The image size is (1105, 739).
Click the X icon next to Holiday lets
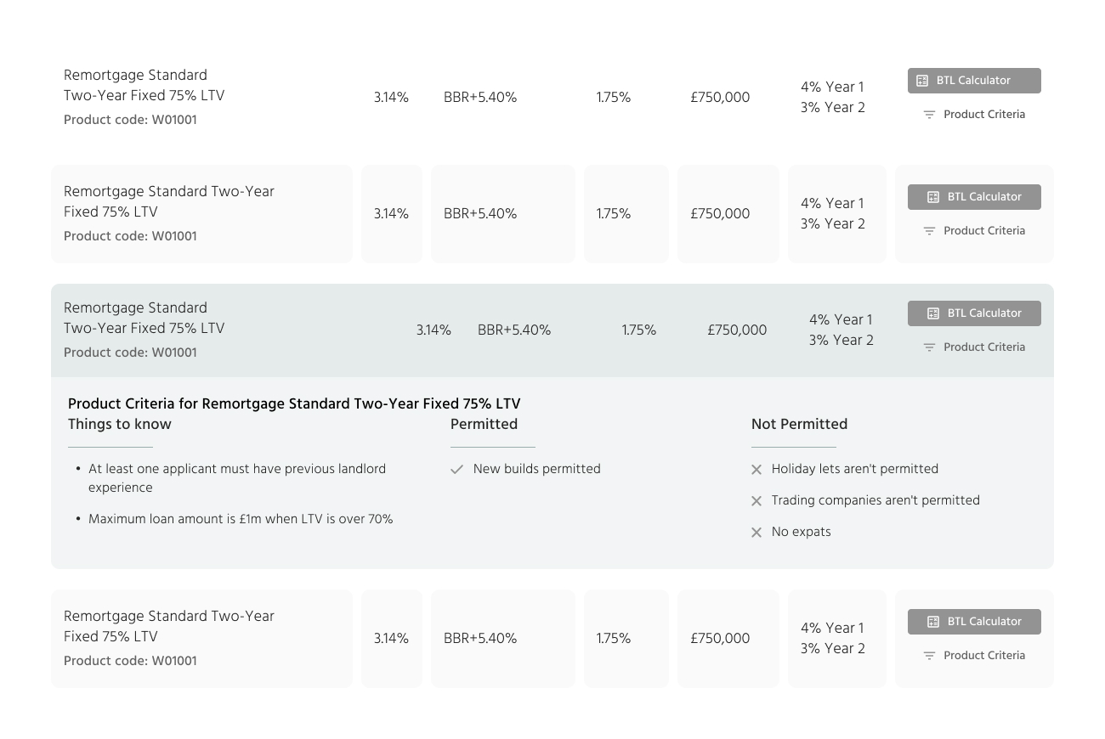pos(756,470)
